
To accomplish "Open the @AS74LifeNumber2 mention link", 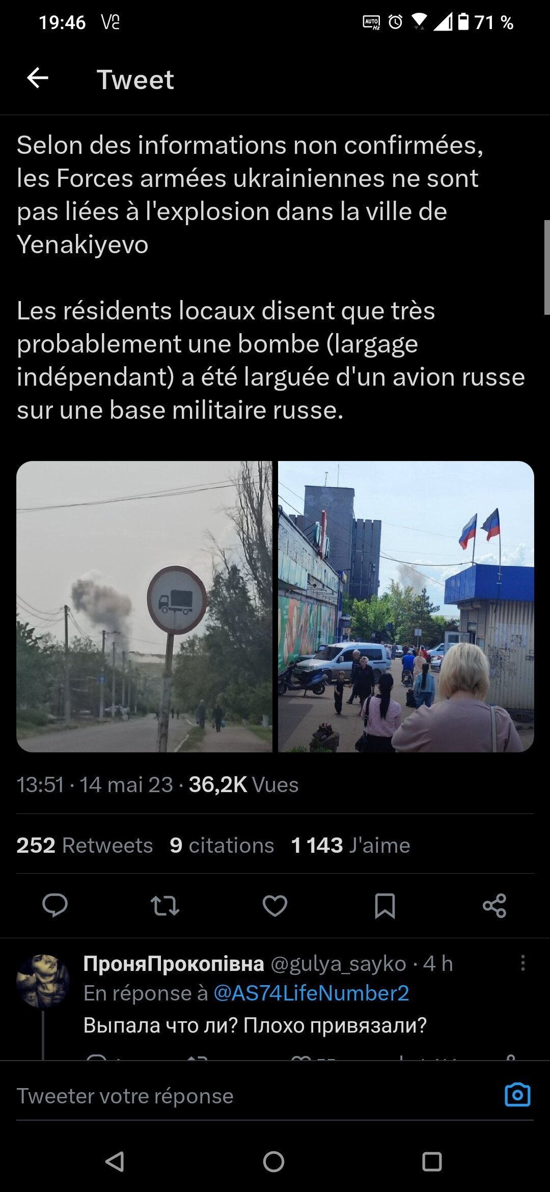I will (x=311, y=993).
